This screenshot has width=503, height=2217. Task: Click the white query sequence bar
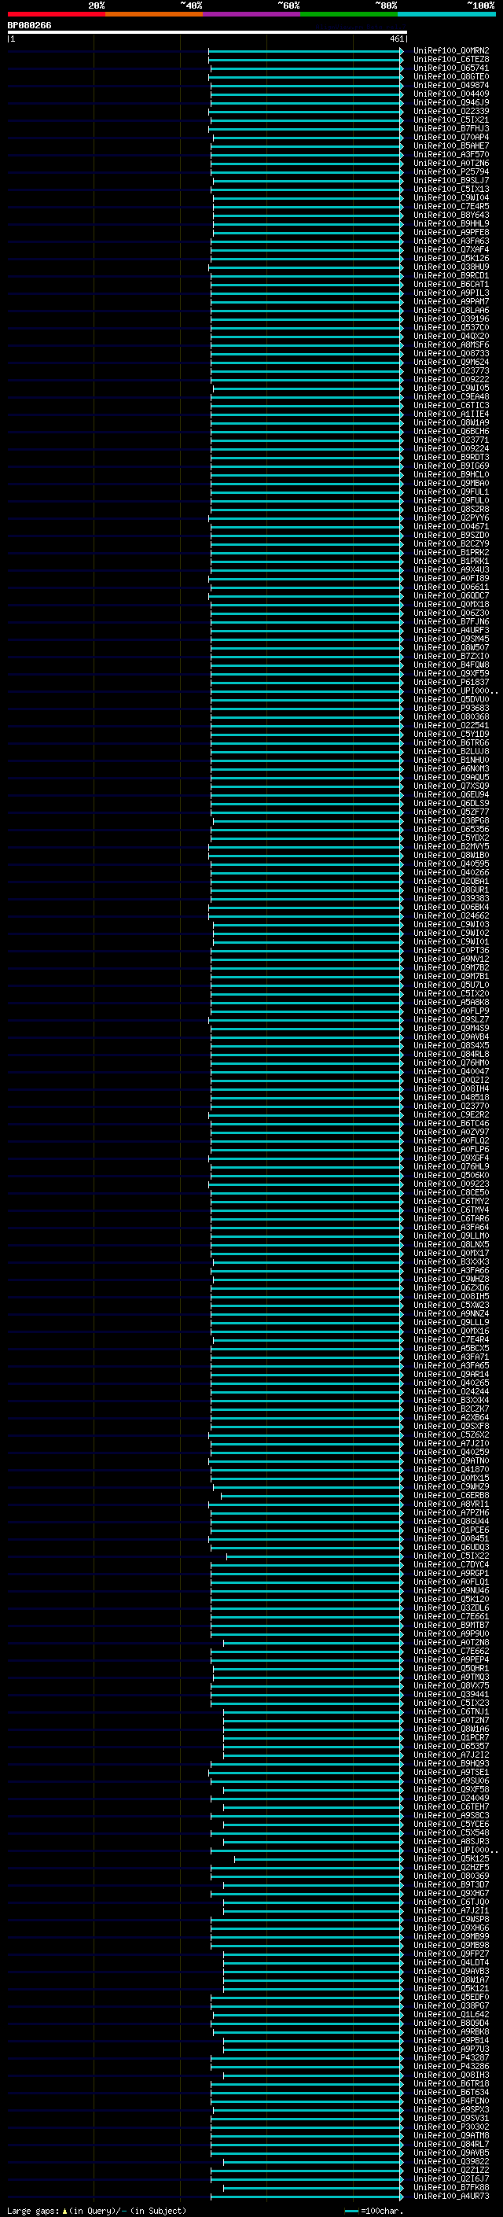(207, 33)
